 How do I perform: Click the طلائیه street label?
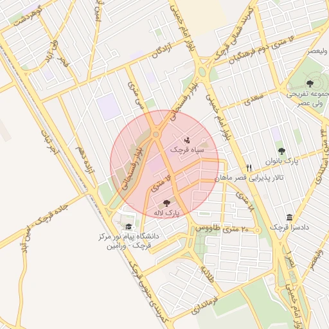tap(208, 274)
